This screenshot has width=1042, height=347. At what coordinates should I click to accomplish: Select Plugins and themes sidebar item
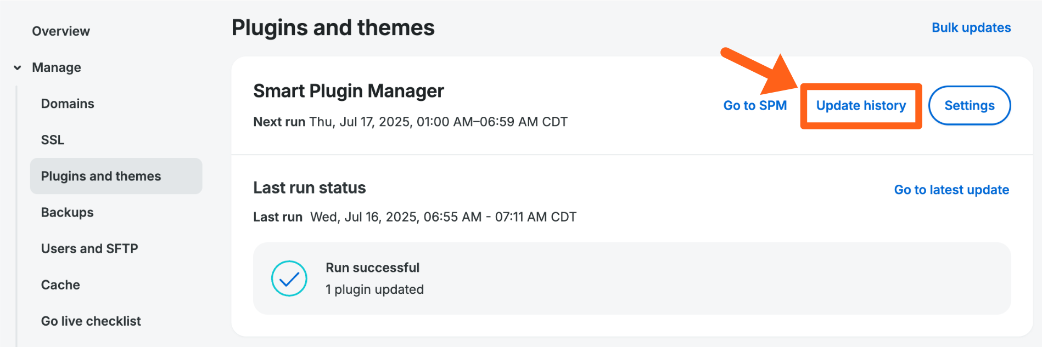pos(101,176)
